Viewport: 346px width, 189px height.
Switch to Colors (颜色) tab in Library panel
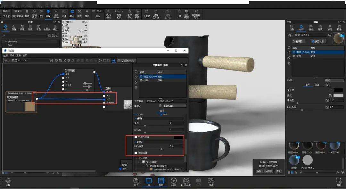[x=14, y=28]
